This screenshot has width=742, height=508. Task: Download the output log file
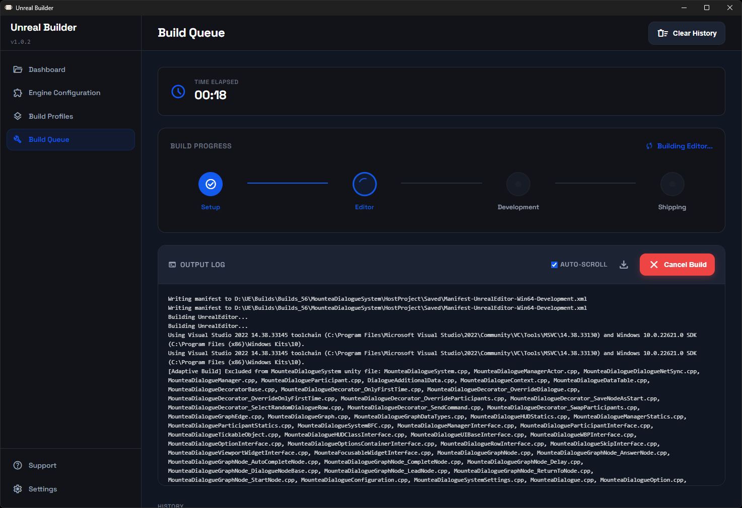pyautogui.click(x=624, y=265)
